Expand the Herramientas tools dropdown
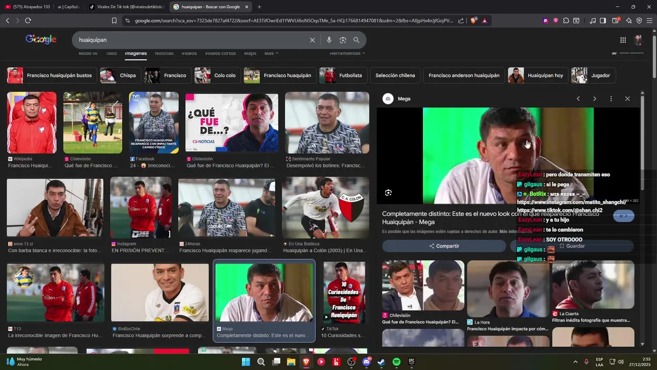657x370 pixels. click(x=347, y=53)
